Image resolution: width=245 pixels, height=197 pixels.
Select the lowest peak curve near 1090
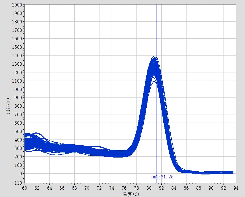pyautogui.click(x=154, y=82)
